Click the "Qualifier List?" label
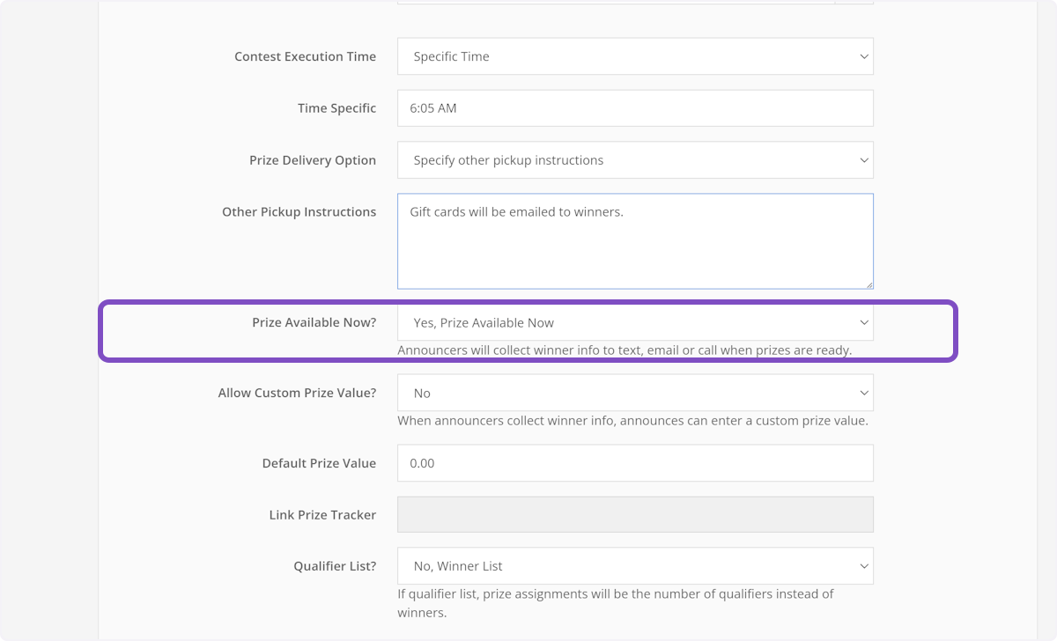 point(335,566)
